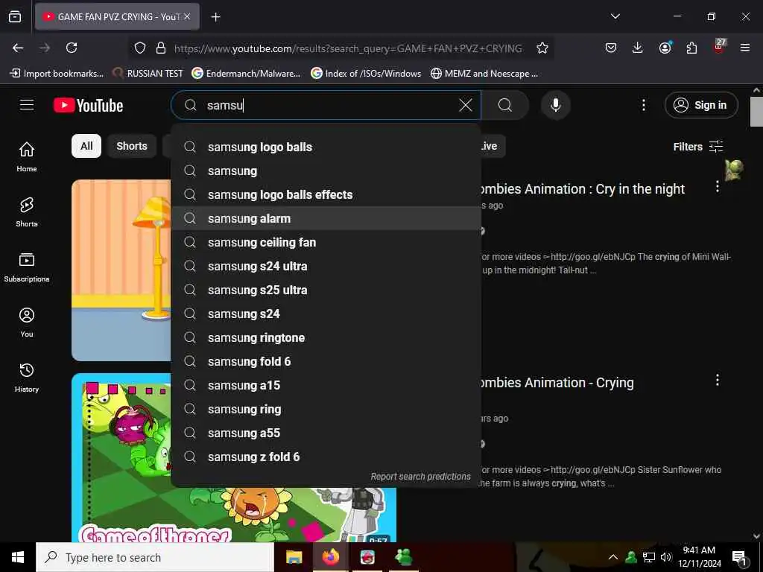Go back with the browser back arrow
This screenshot has width=763, height=572.
[18, 48]
